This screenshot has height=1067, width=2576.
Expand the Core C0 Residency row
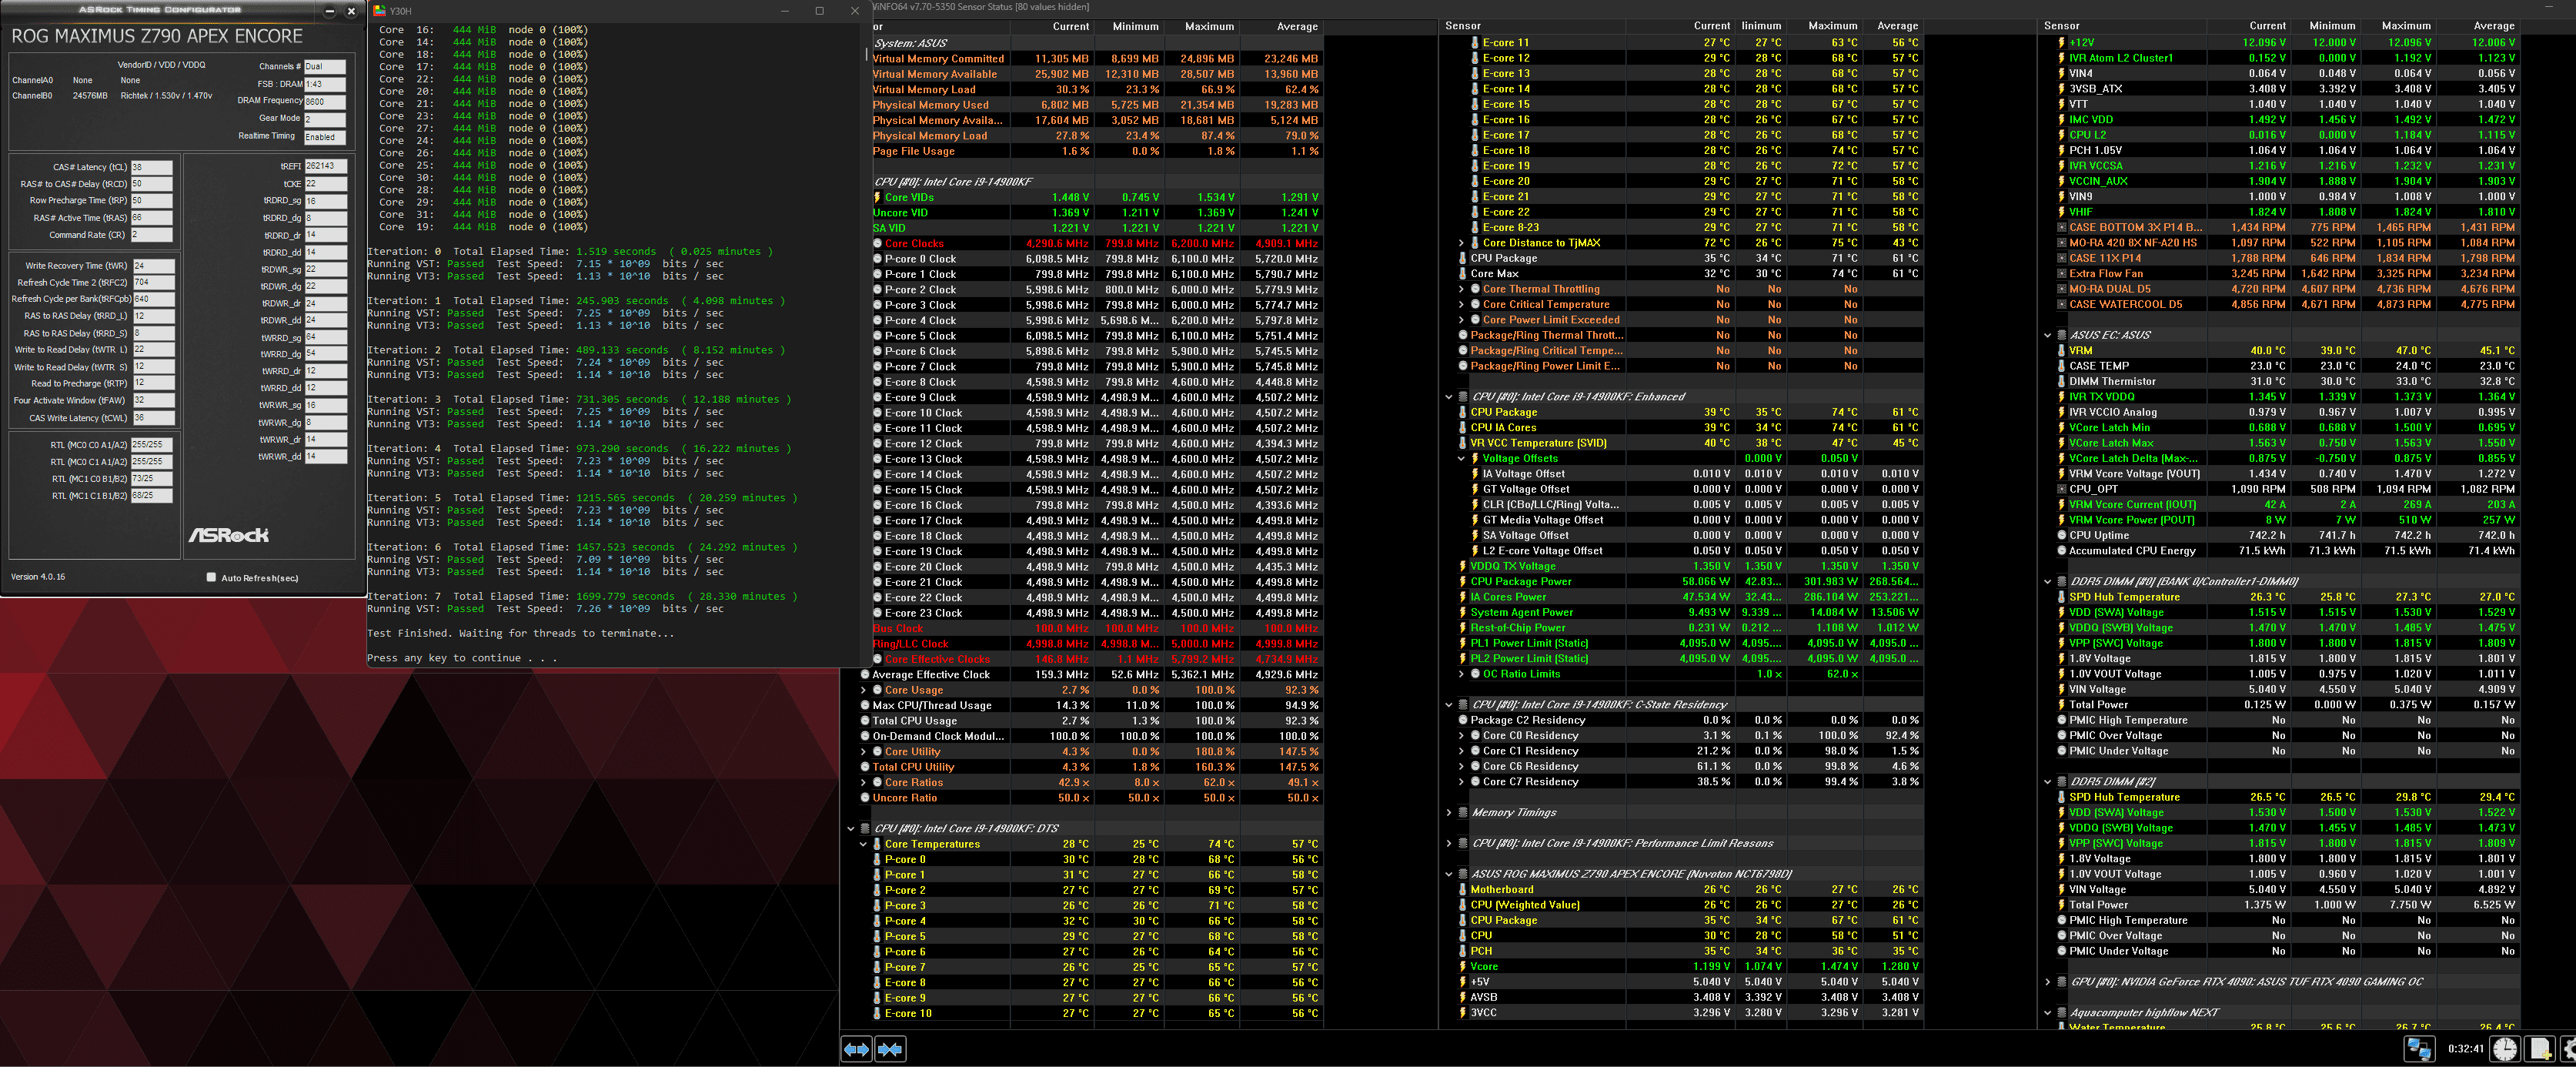tap(1462, 736)
